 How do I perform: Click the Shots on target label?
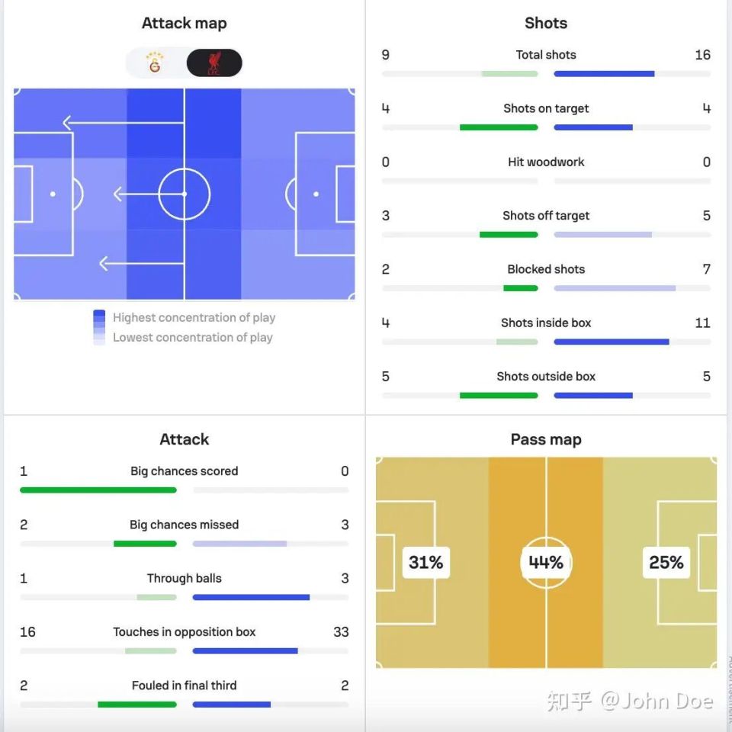(546, 108)
